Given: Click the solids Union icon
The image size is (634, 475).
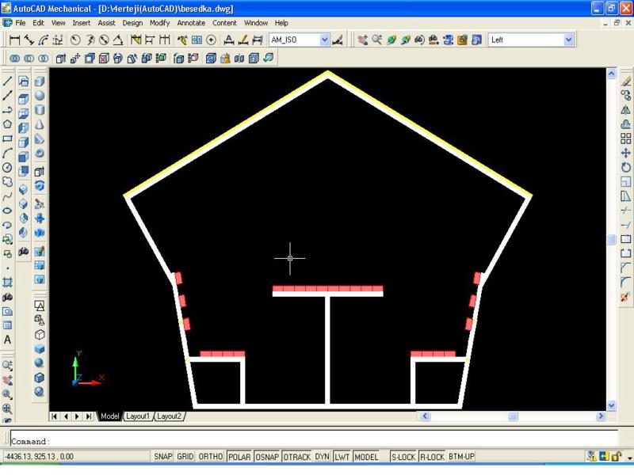Looking at the screenshot, I should [x=15, y=58].
